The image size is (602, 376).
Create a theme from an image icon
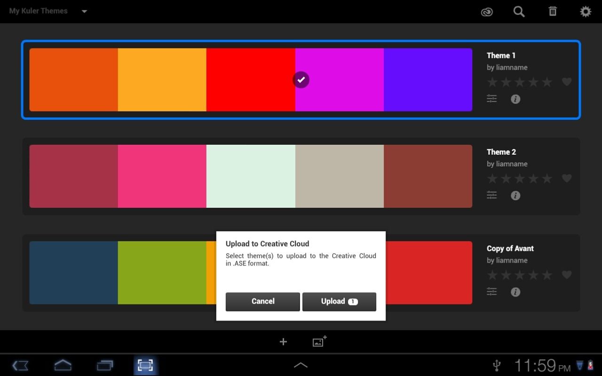point(319,341)
